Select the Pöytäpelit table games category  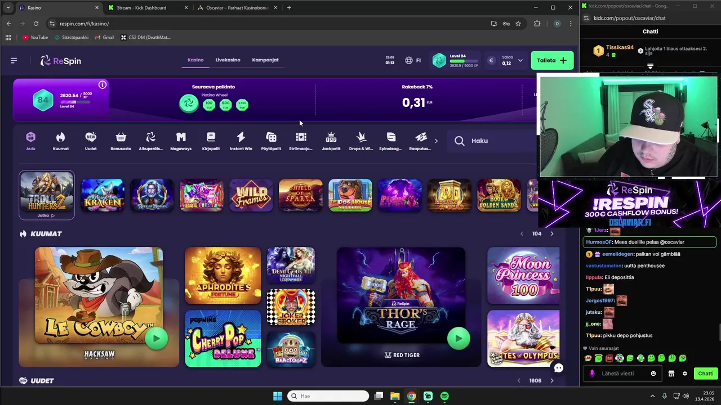click(x=271, y=141)
